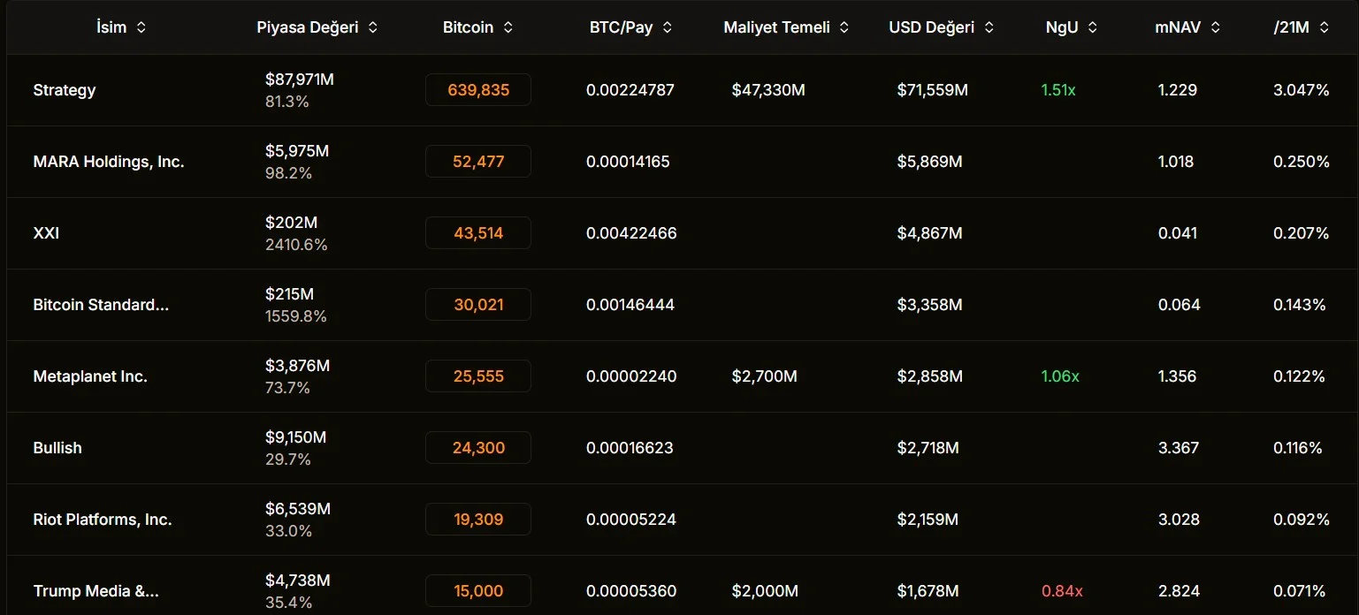
Task: Click the sort icon next to mNAV
Action: tap(1215, 27)
